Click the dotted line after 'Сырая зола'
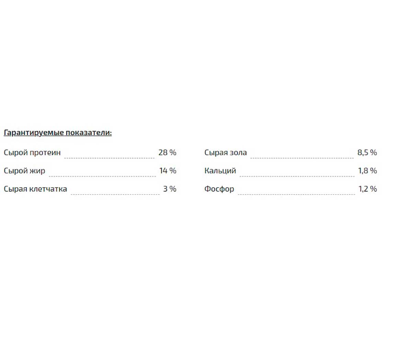 point(302,158)
